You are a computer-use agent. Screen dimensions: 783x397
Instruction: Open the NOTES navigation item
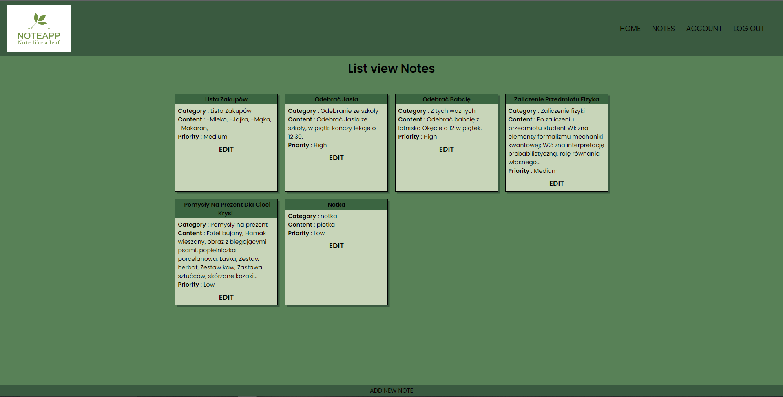663,28
